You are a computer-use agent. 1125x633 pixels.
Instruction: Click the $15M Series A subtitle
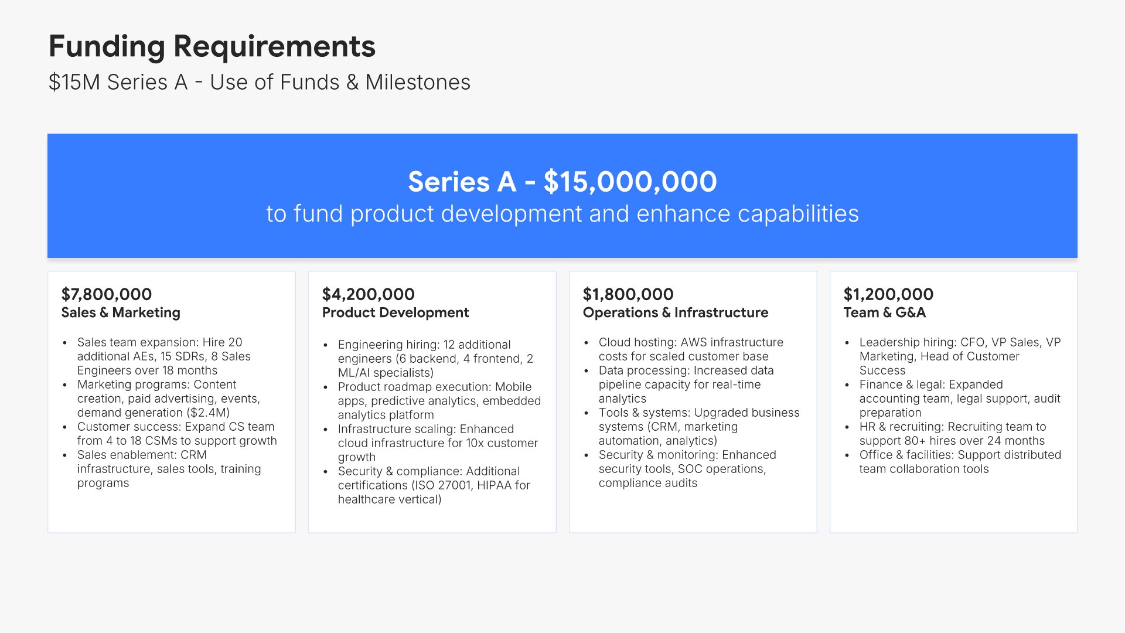pyautogui.click(x=259, y=82)
